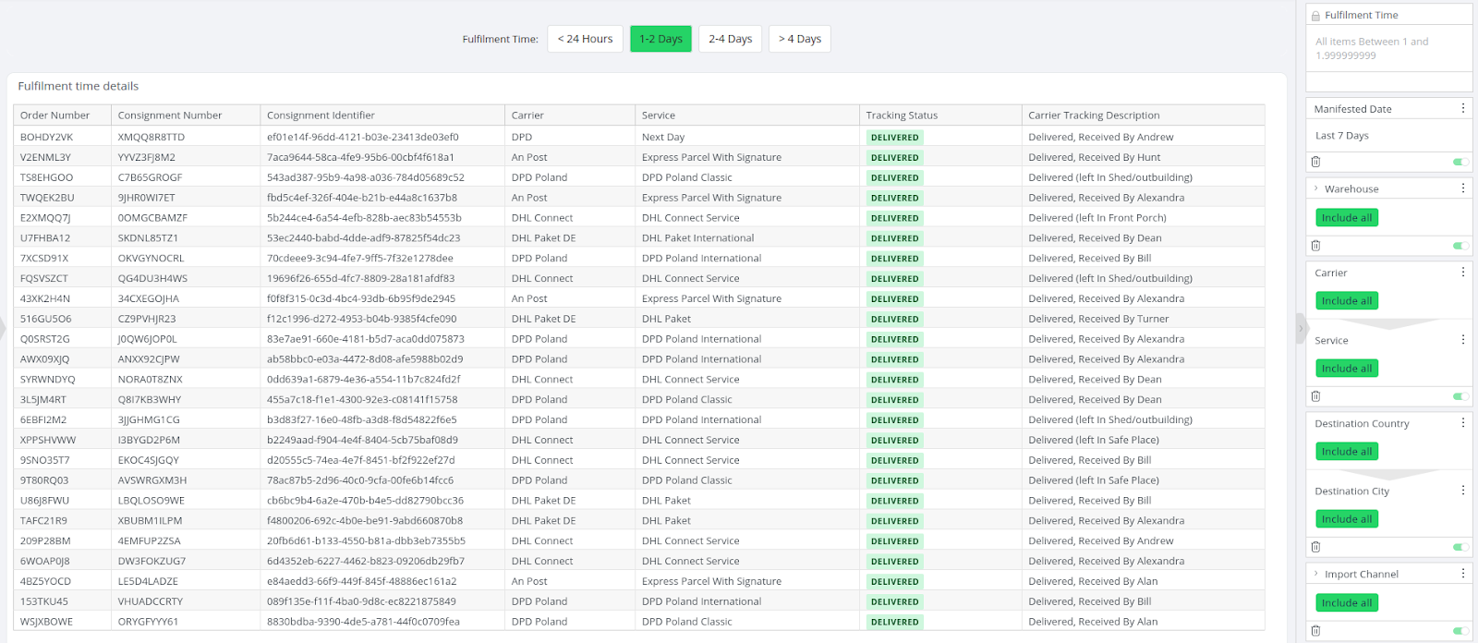The image size is (1478, 643).
Task: Disable the Warehouse filter switch
Action: coord(1460,246)
